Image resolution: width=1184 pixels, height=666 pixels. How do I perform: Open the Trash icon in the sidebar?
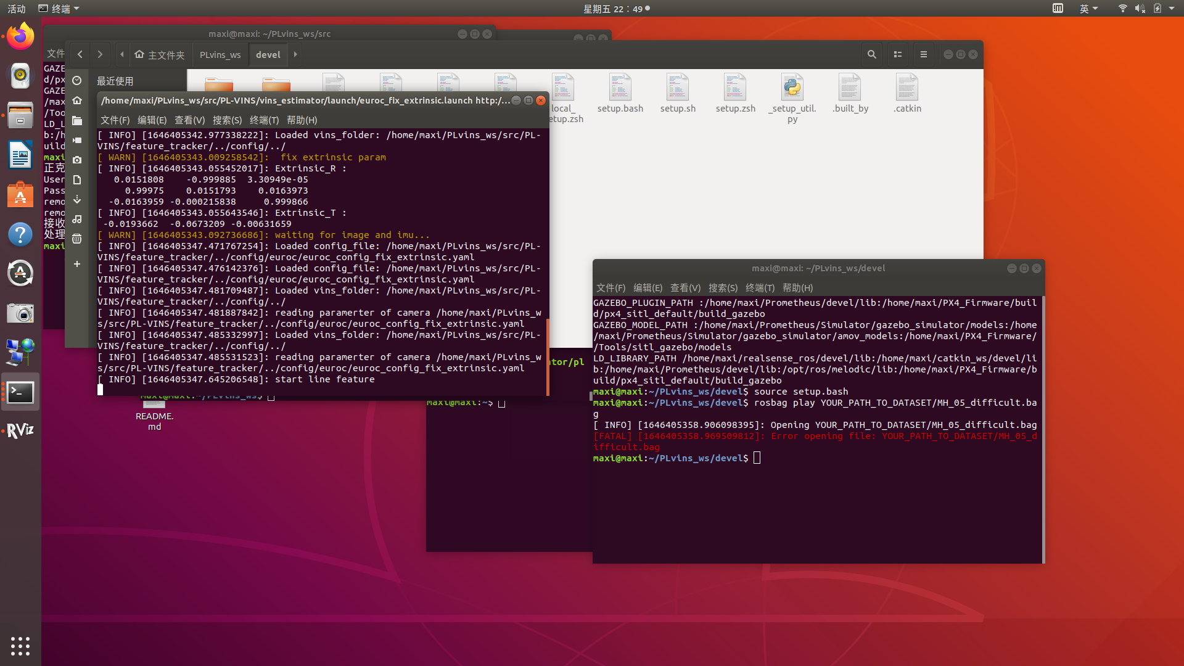click(x=77, y=239)
